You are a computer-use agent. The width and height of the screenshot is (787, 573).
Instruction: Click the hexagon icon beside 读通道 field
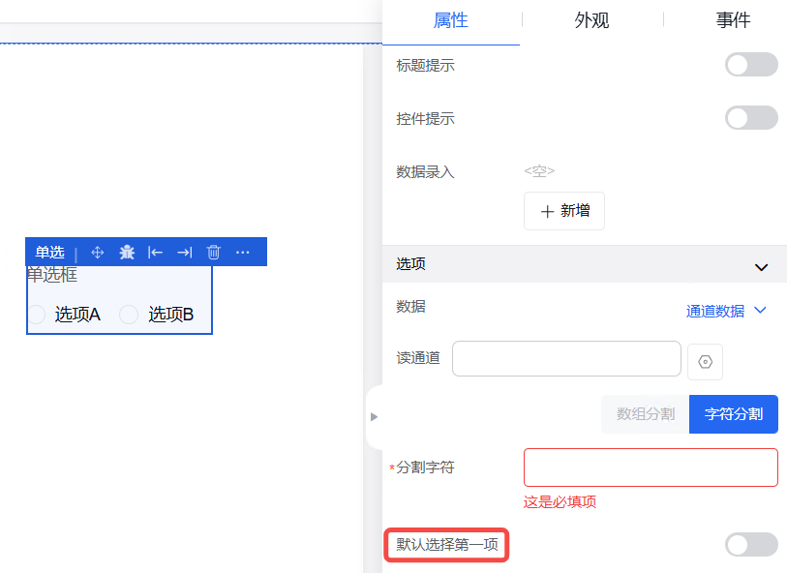705,362
